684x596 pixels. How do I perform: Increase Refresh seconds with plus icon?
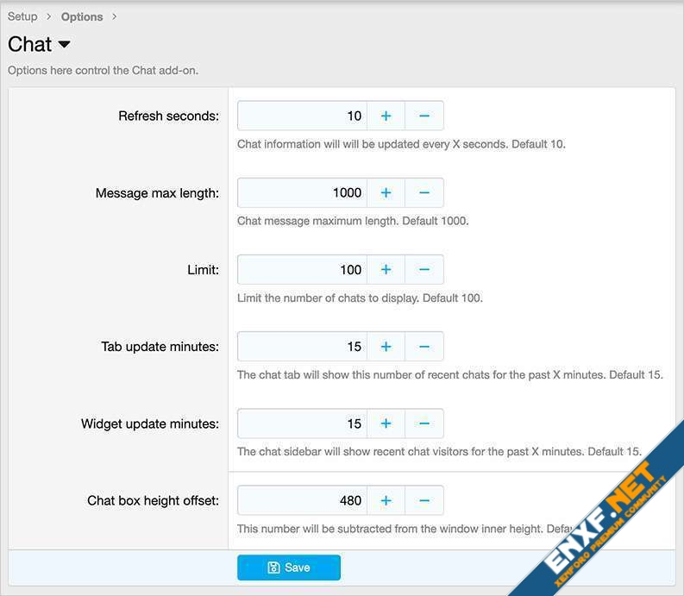tap(386, 116)
